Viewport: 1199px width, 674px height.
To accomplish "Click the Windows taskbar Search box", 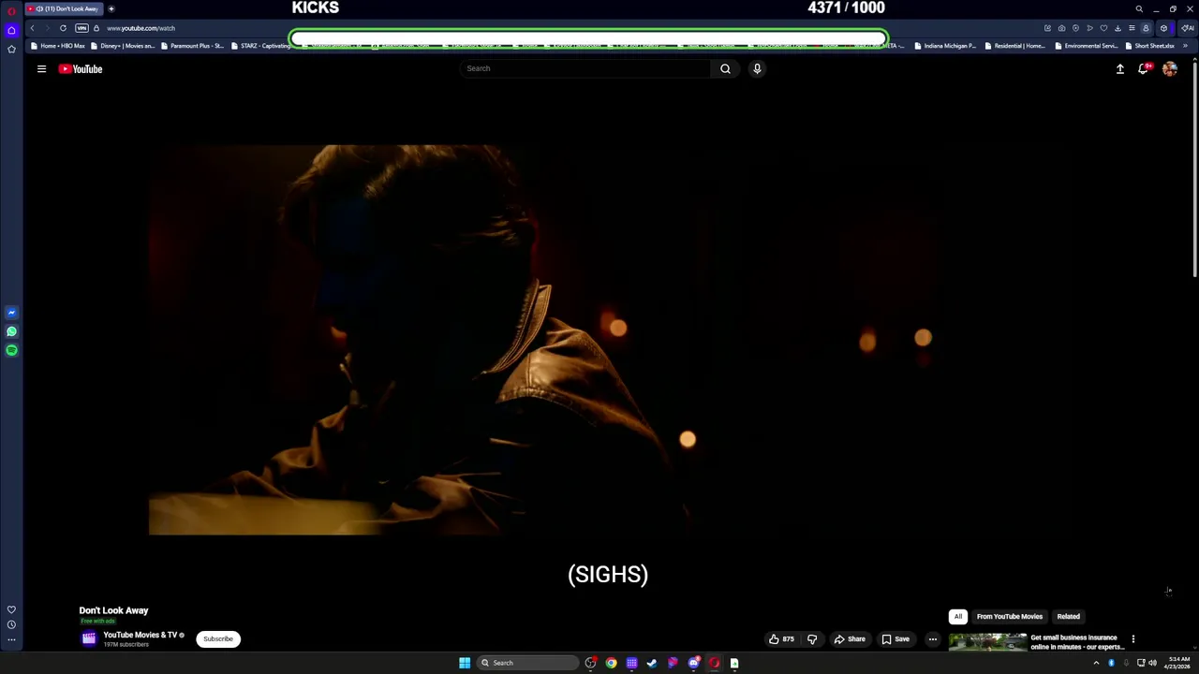I will click(x=527, y=663).
